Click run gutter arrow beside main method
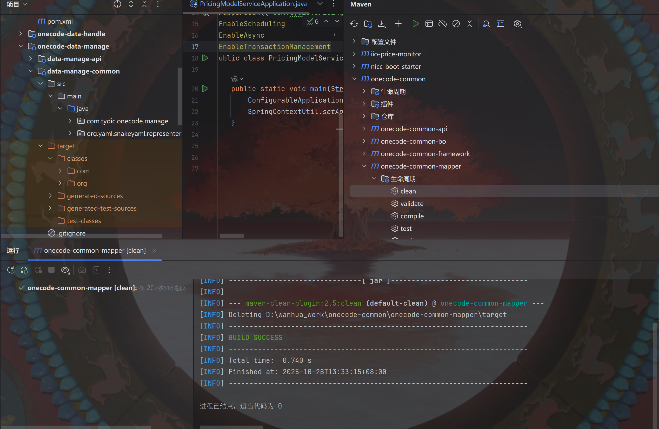 [x=205, y=89]
